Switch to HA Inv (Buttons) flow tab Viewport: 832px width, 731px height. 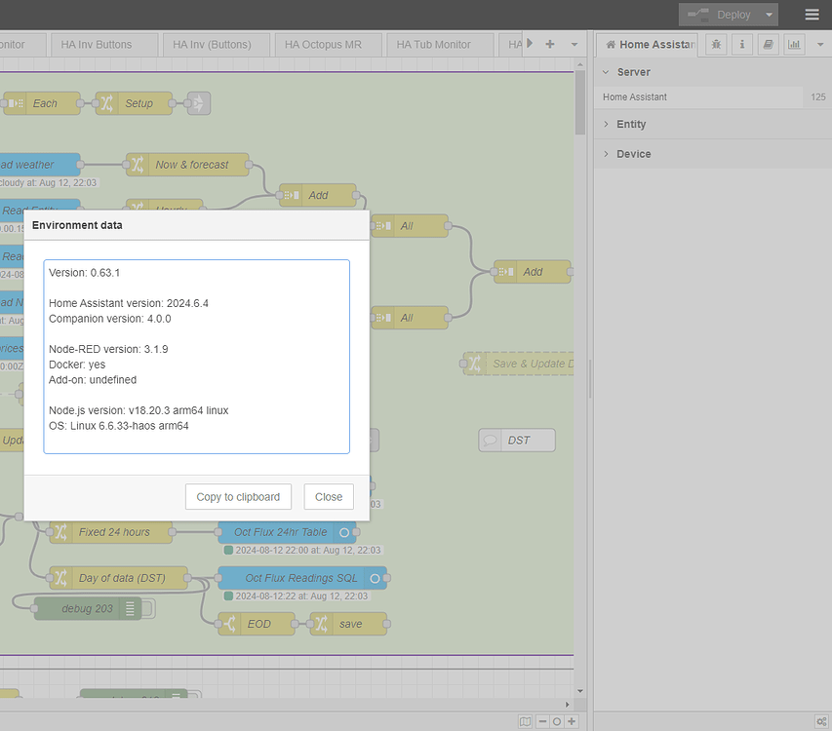pos(217,45)
